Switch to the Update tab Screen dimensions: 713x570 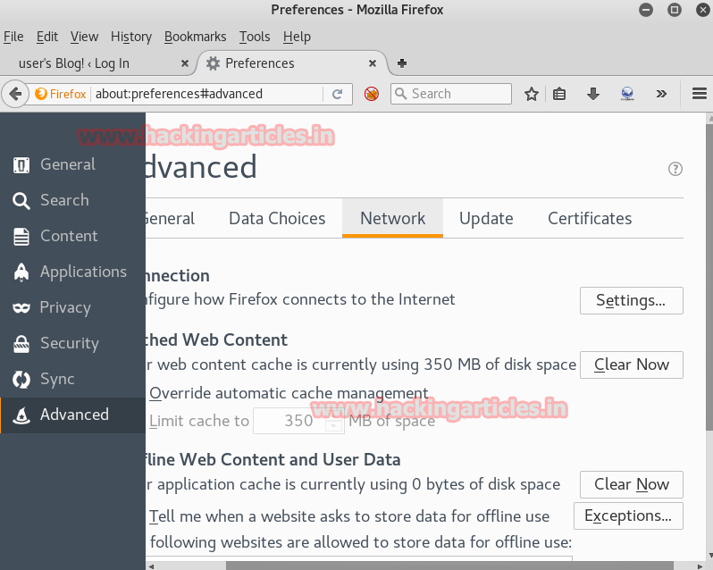486,219
